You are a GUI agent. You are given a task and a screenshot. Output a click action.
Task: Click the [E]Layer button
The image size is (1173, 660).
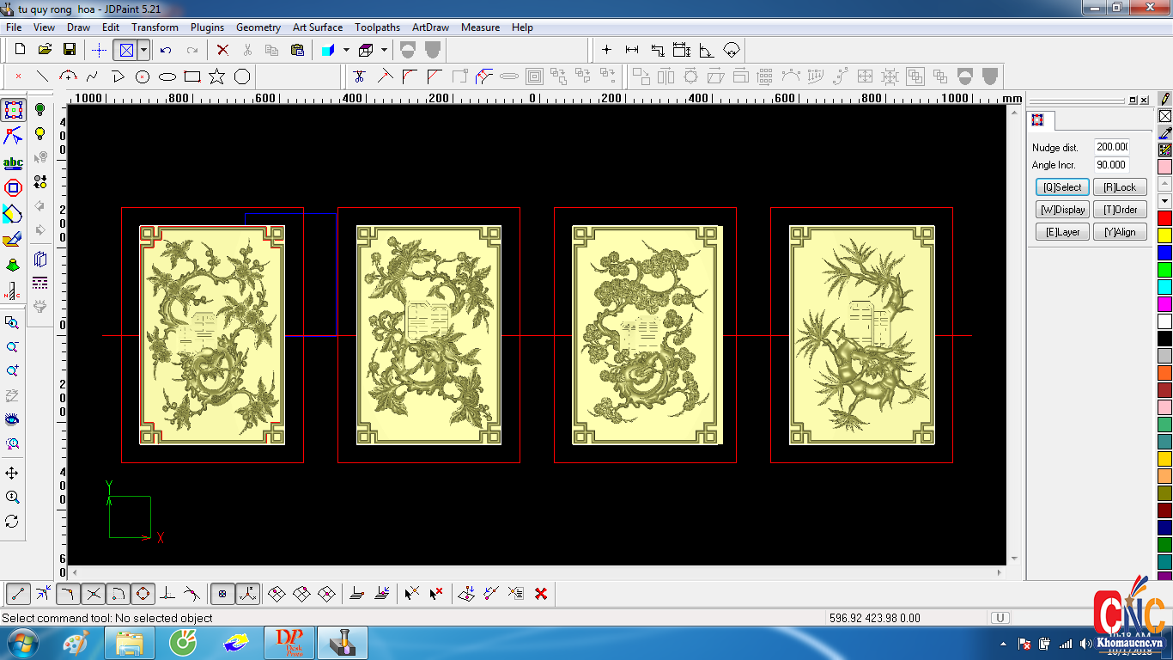click(1062, 232)
